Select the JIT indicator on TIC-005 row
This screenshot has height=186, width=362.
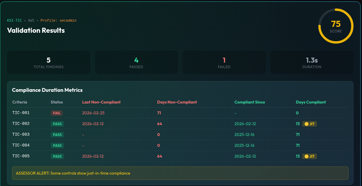pyautogui.click(x=309, y=156)
